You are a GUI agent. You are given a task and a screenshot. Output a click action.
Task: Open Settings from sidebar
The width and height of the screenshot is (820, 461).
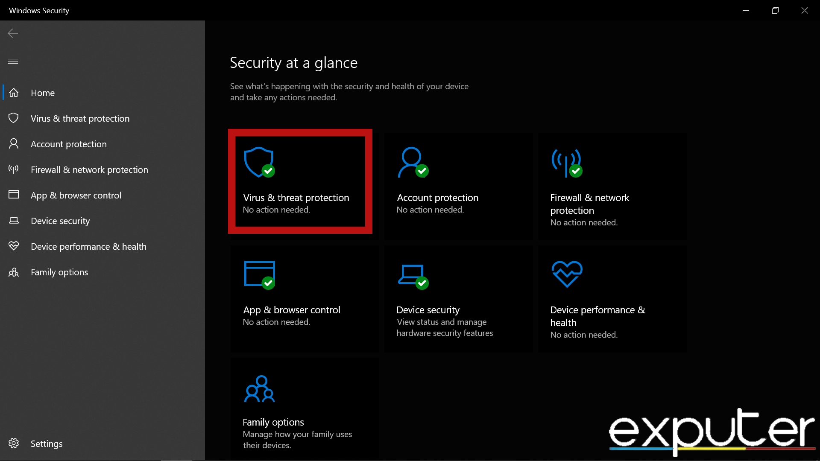tap(46, 443)
